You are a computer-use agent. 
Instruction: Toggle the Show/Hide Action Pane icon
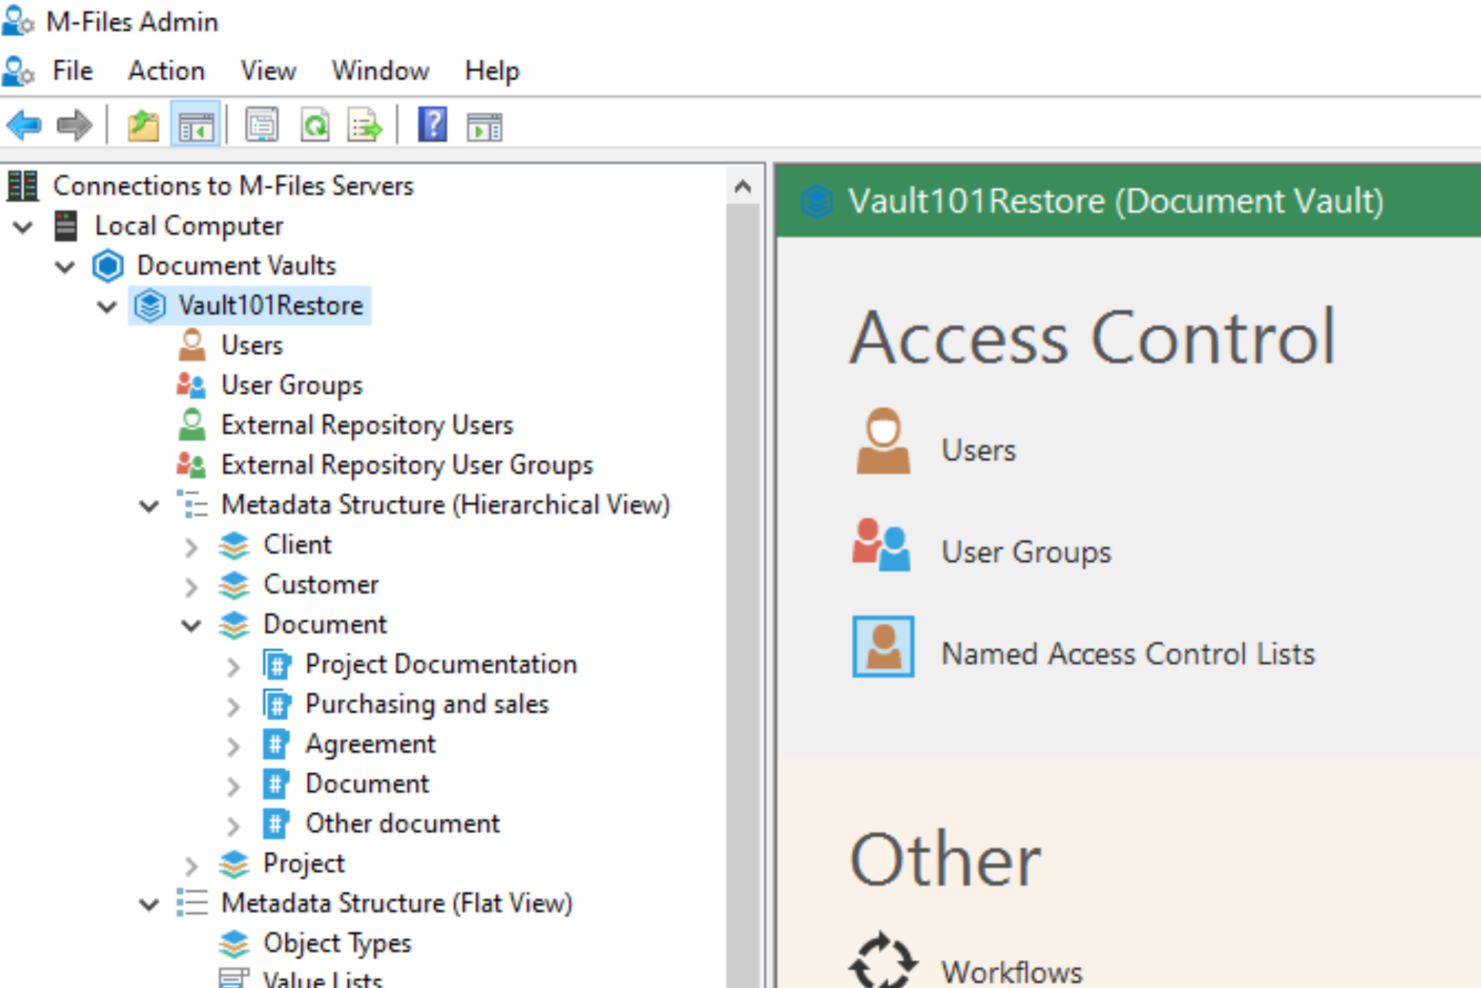pos(484,127)
